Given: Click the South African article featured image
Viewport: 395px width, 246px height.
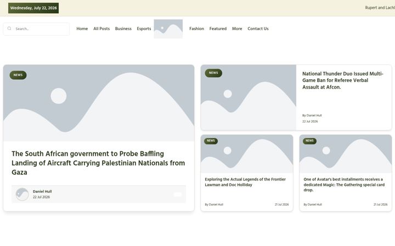Looking at the screenshot, I should click(x=99, y=103).
